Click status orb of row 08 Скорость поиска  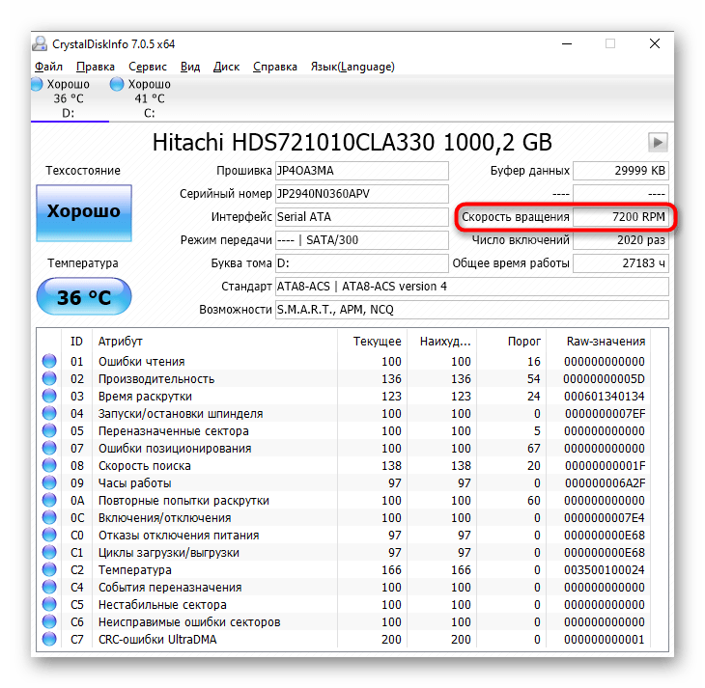point(49,465)
